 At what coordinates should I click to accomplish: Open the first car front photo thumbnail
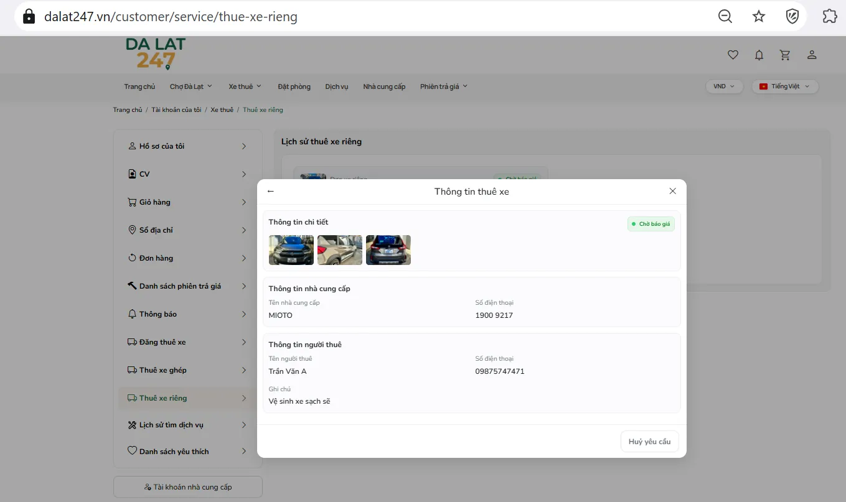(291, 250)
